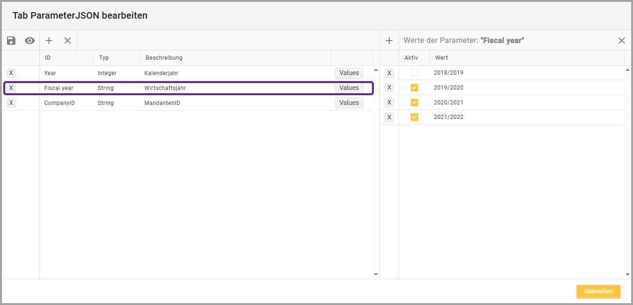Add a new value with plus icon
This screenshot has width=633, height=305.
point(389,41)
